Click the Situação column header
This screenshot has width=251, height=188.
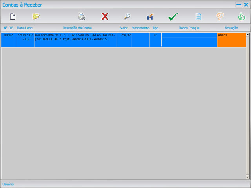(231, 28)
